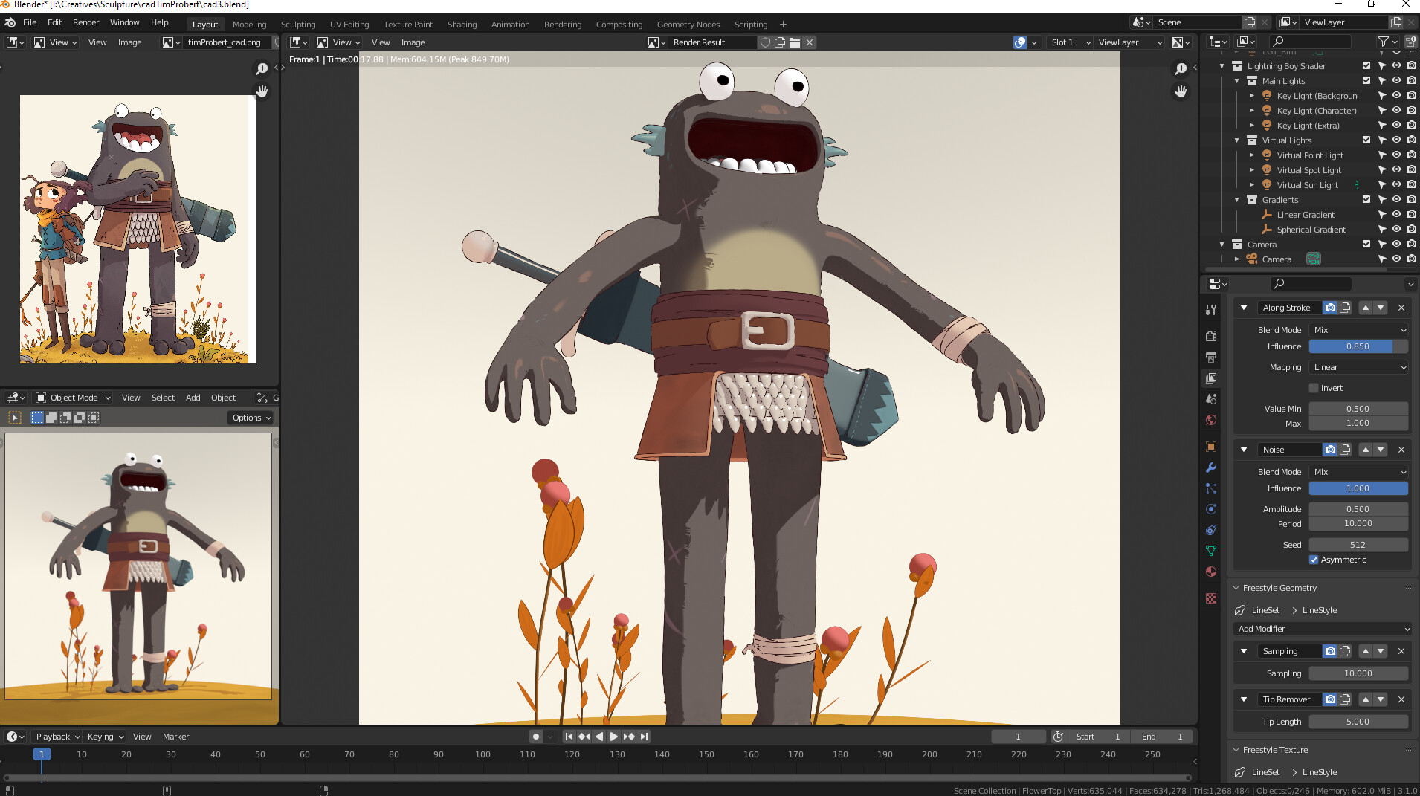
Task: Adjust the Along Stroke Influence slider
Action: pos(1358,346)
